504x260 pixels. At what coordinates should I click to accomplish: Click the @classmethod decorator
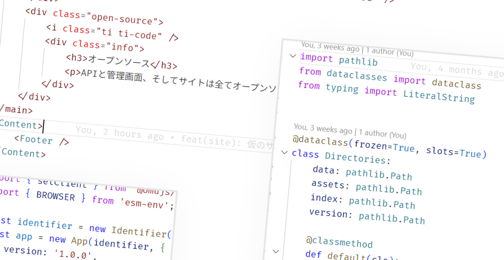(339, 243)
